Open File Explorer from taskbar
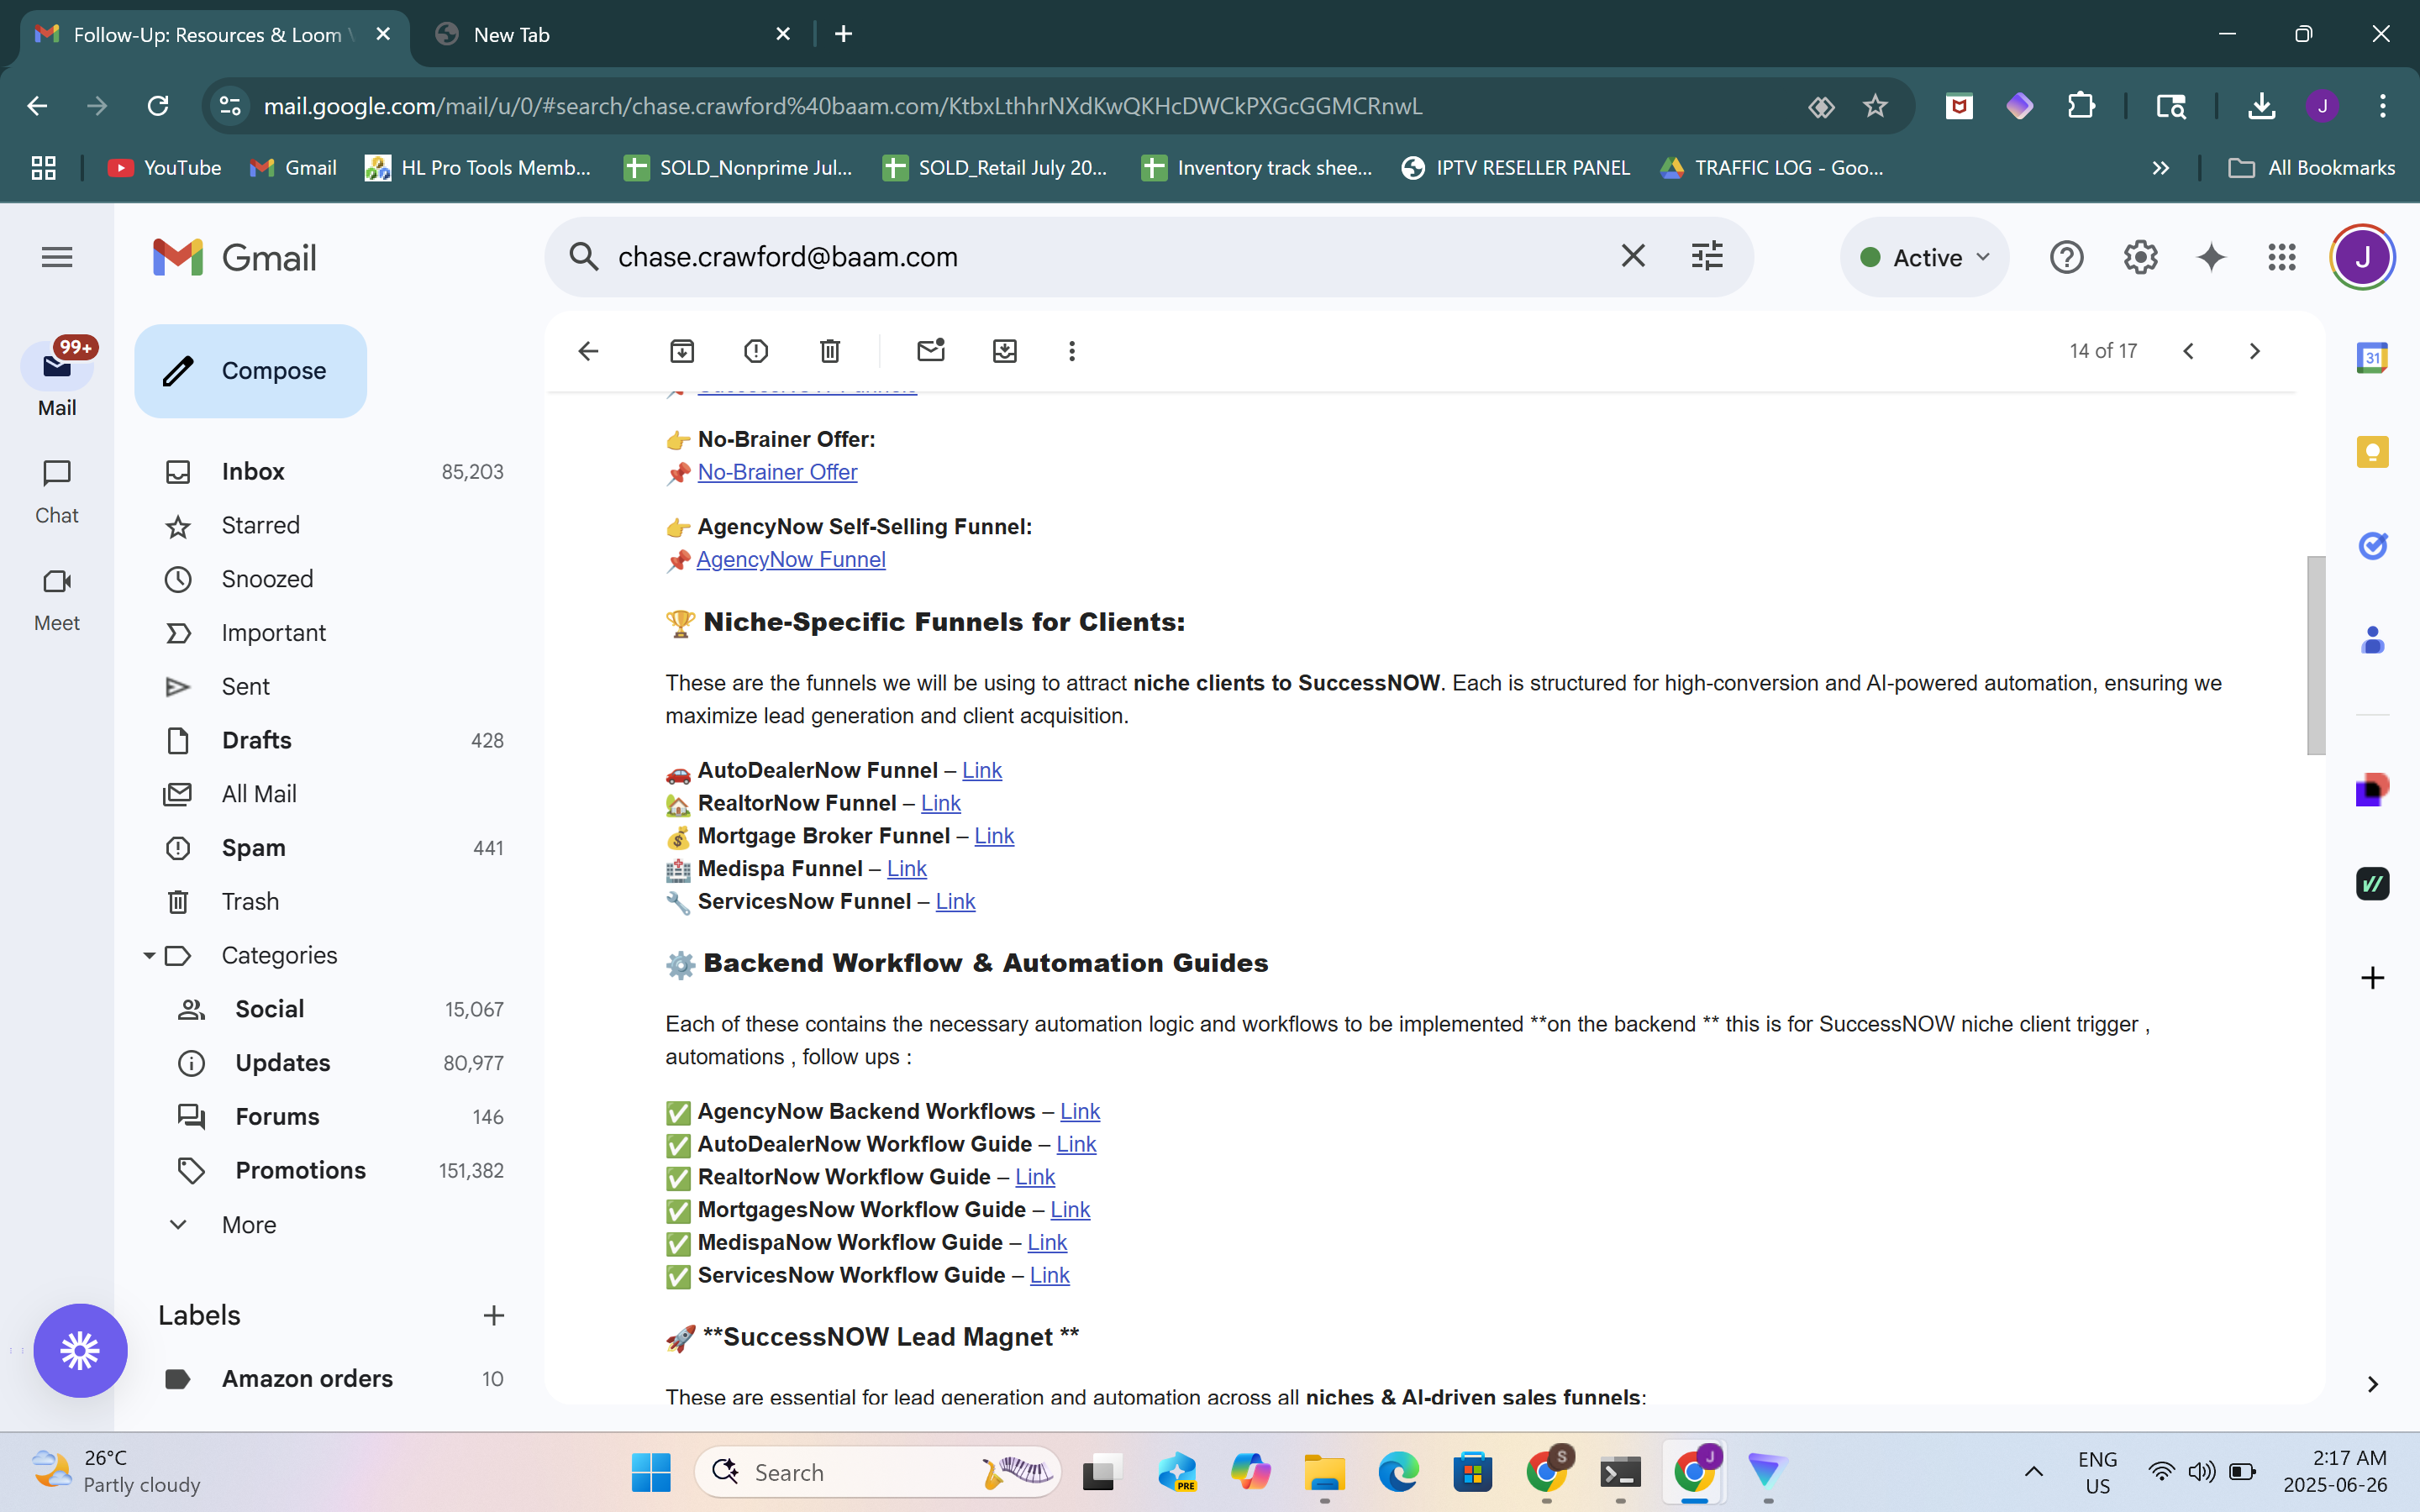 pos(1324,1472)
